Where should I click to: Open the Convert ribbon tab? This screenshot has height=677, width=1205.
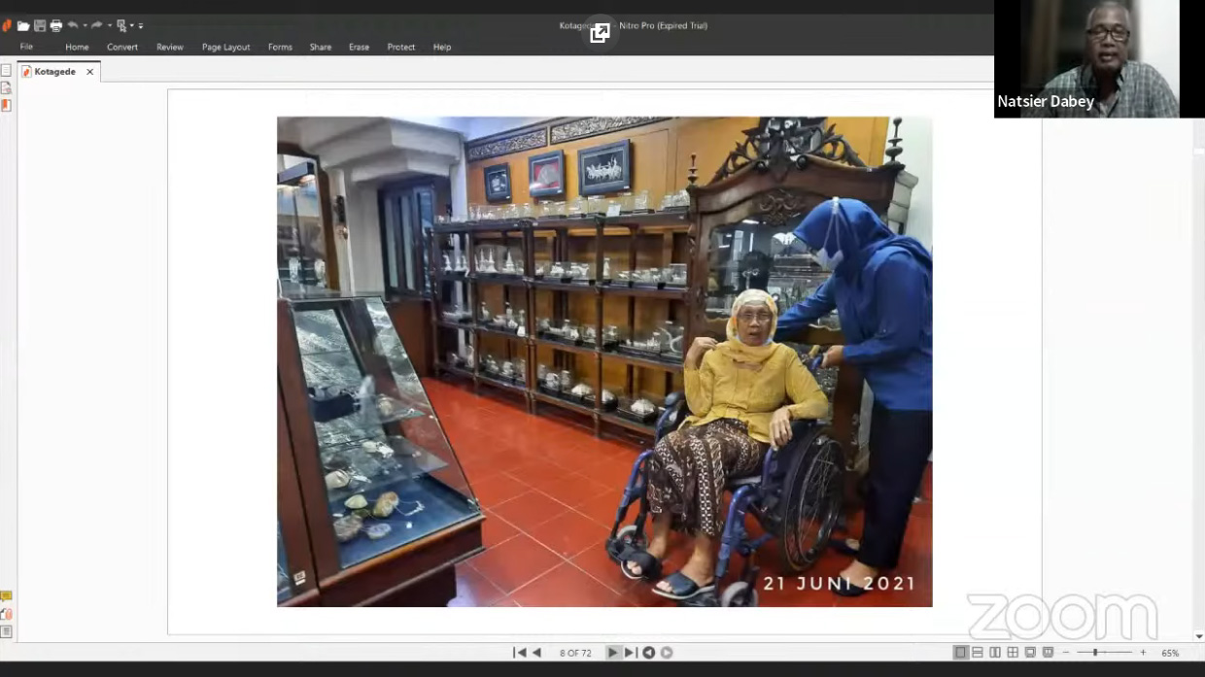122,47
